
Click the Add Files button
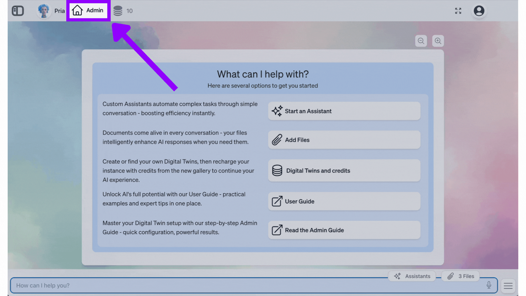[344, 140]
